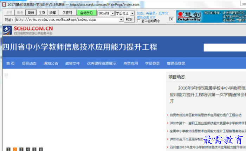Open the 2016年泸州市直属学校 headline article
The height and width of the screenshot is (151, 246).
pos(208,94)
